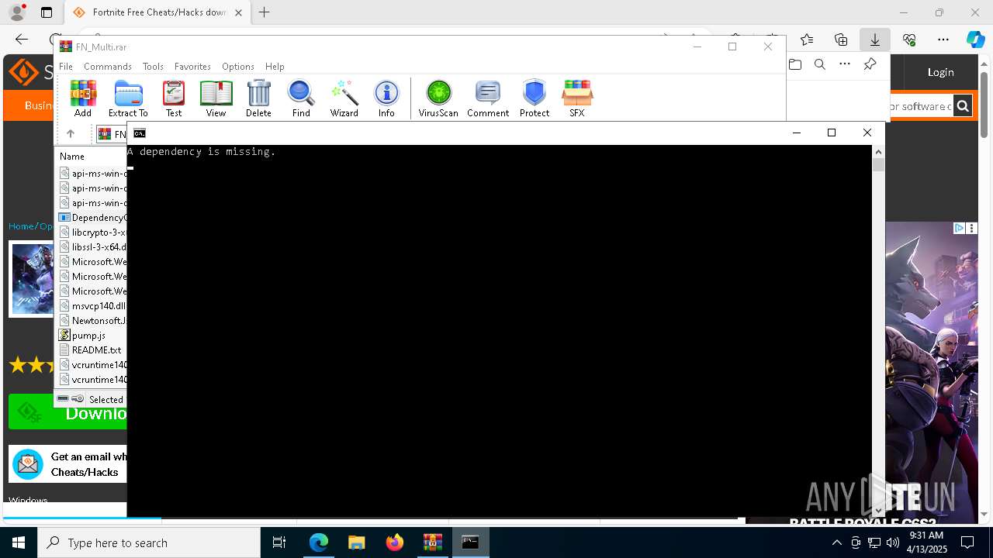The width and height of the screenshot is (993, 558).
Task: Open downloads folder icon in downloads panel
Action: 795,64
